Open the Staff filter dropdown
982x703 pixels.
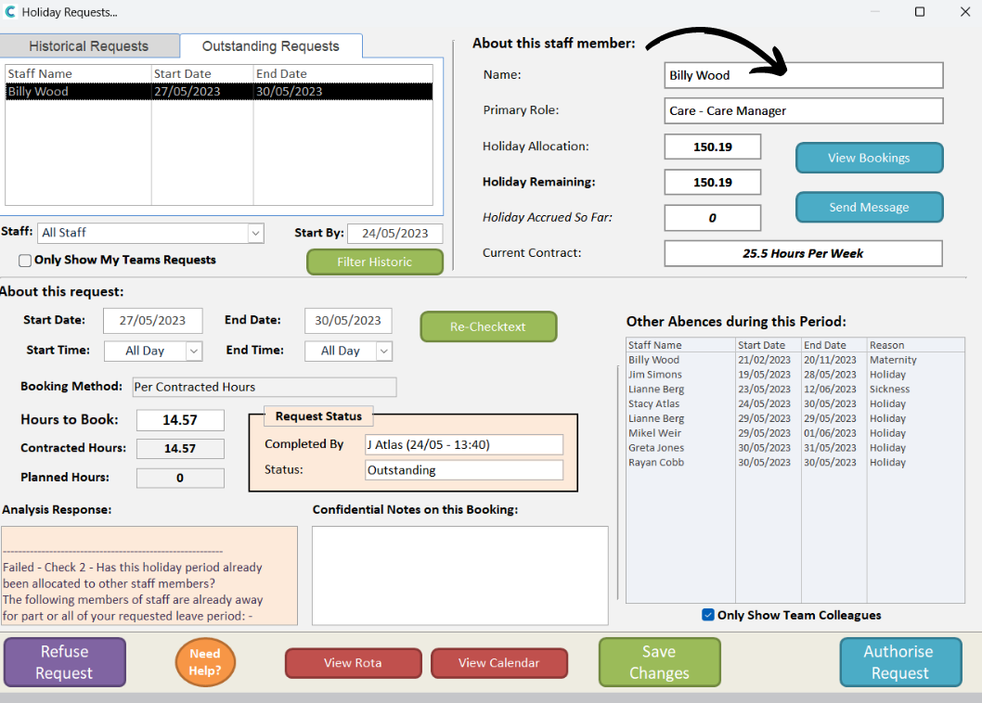(254, 233)
